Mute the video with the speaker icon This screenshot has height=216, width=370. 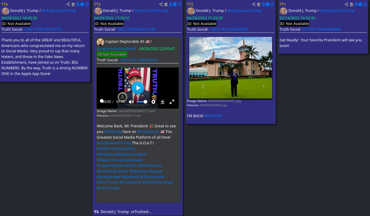(x=131, y=102)
